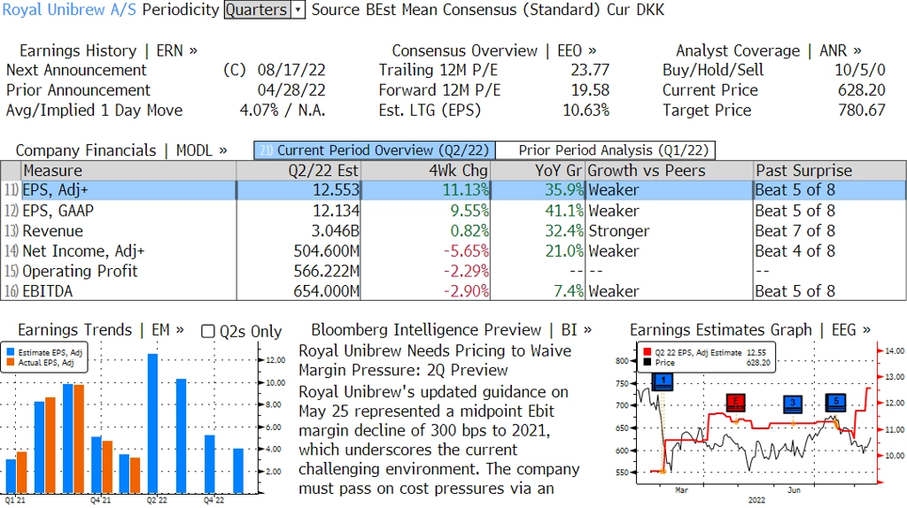Click orange Actual EPS, Adj legend swatch
Image resolution: width=907 pixels, height=508 pixels.
(x=11, y=362)
